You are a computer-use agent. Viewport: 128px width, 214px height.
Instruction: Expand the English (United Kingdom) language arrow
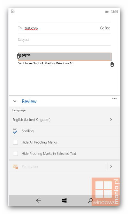coord(111,120)
